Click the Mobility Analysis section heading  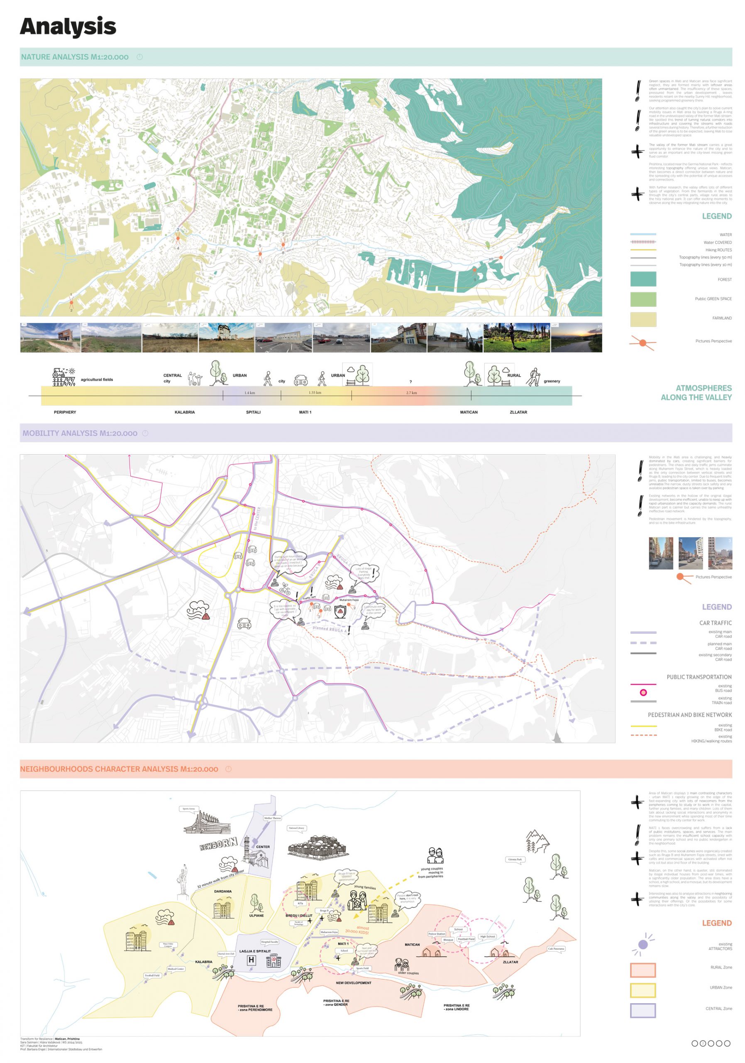click(x=80, y=434)
